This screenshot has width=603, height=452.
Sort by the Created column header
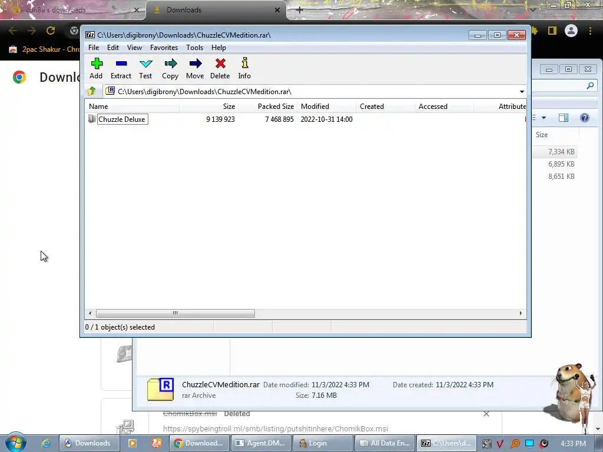[385, 107]
